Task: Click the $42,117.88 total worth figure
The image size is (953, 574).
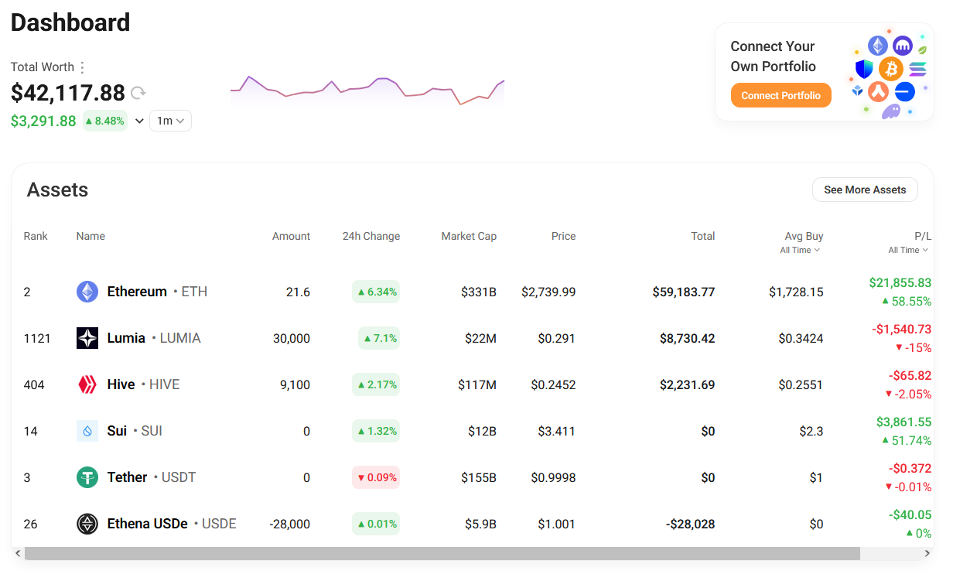Action: [68, 93]
